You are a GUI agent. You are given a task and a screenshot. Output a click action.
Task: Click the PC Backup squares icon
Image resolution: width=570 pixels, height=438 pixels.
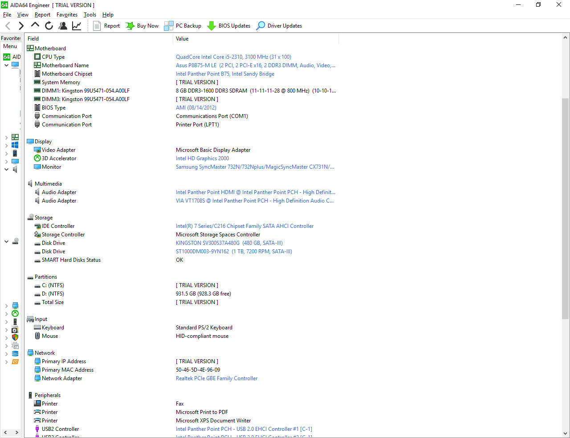point(169,26)
